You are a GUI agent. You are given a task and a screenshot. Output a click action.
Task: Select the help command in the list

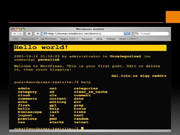pyautogui.click(x=54, y=109)
